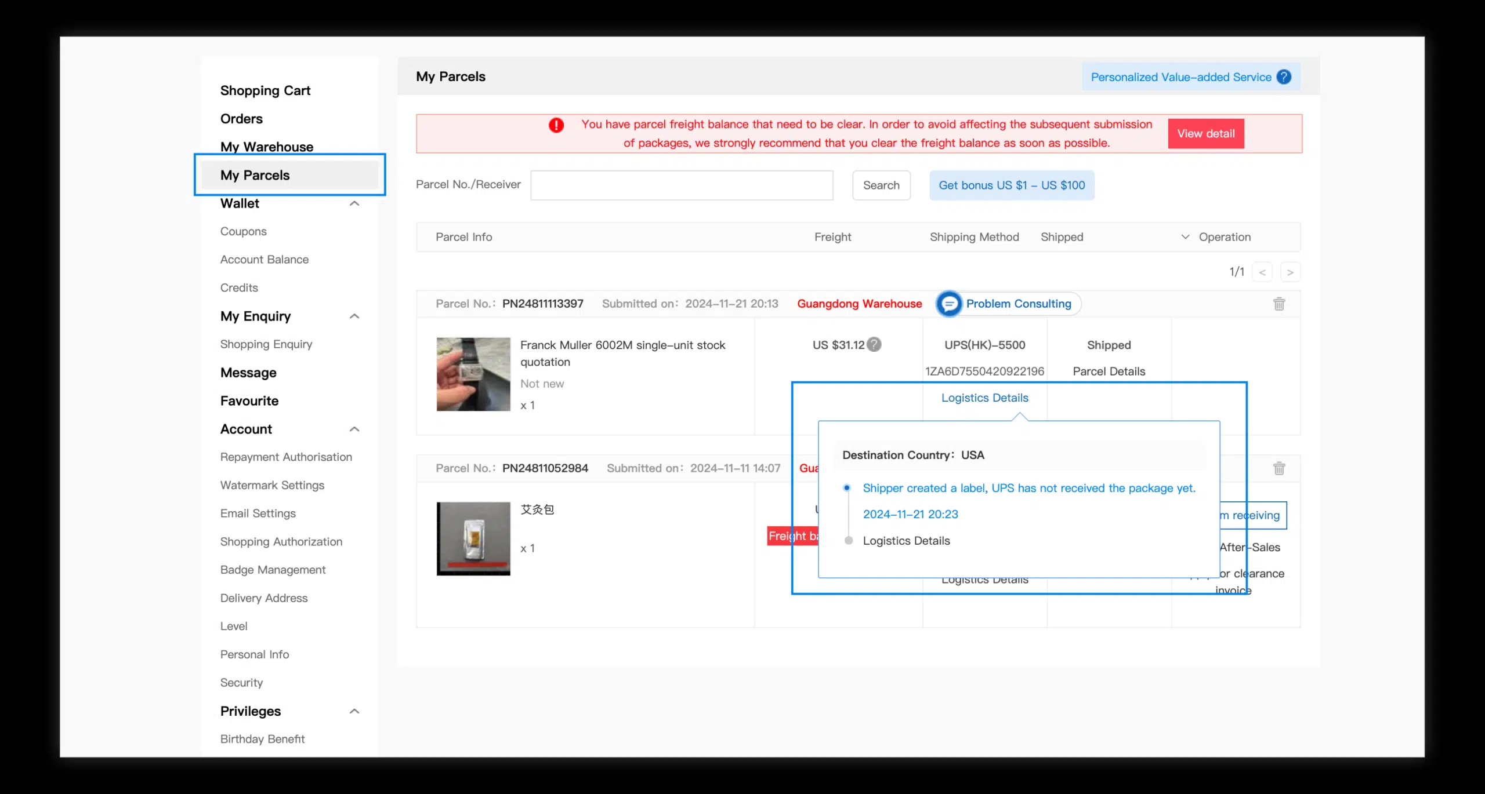Select My Parcels in the sidebar
The image size is (1485, 794).
click(x=290, y=175)
